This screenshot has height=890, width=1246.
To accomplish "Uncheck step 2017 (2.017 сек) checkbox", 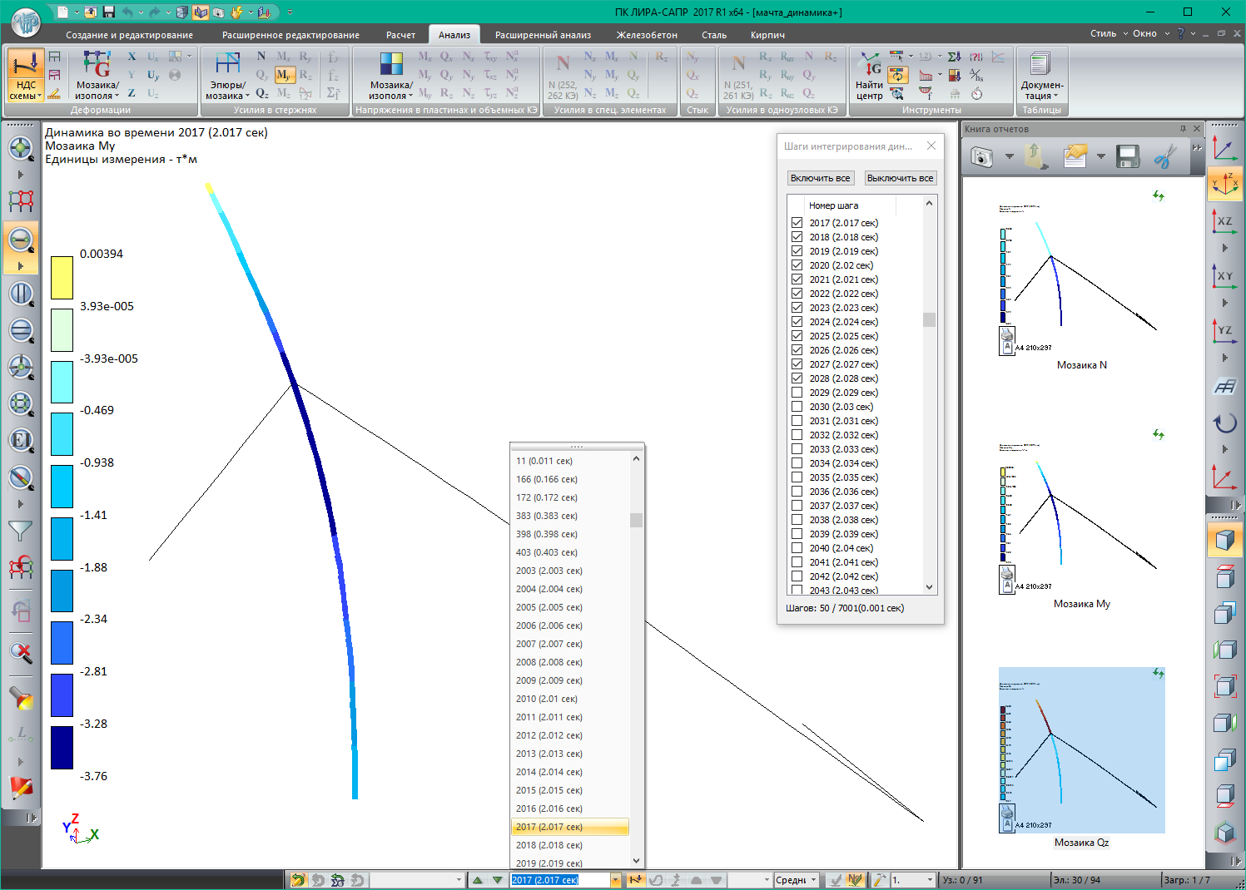I will tap(797, 223).
